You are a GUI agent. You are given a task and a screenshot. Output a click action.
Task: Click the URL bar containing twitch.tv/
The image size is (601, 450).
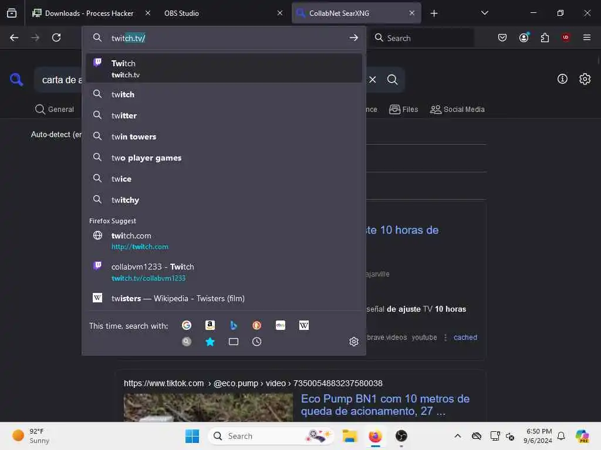[224, 38]
